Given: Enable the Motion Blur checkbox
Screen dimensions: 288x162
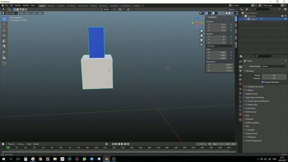Looking at the screenshot, I should coord(247,104).
